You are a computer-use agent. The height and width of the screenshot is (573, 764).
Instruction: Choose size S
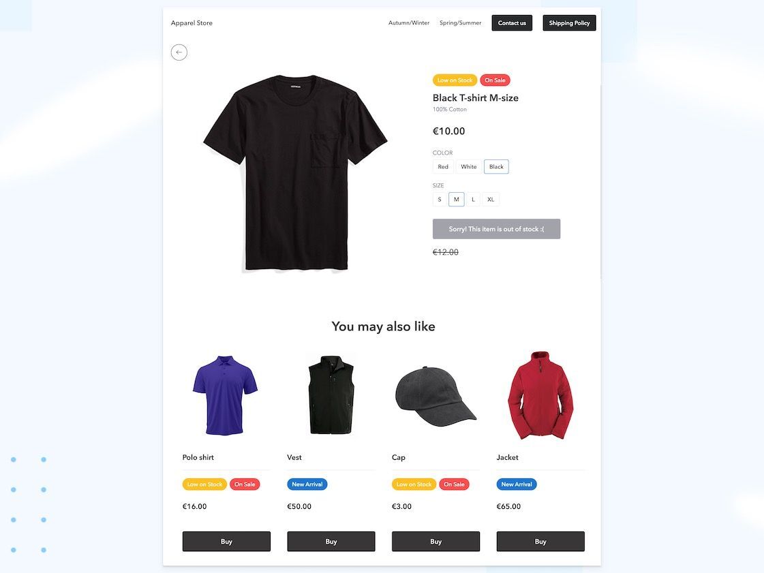440,199
